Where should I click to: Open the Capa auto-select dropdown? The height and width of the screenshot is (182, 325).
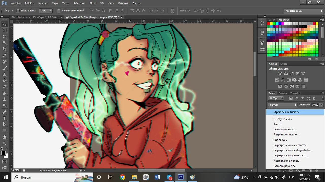click(x=46, y=11)
